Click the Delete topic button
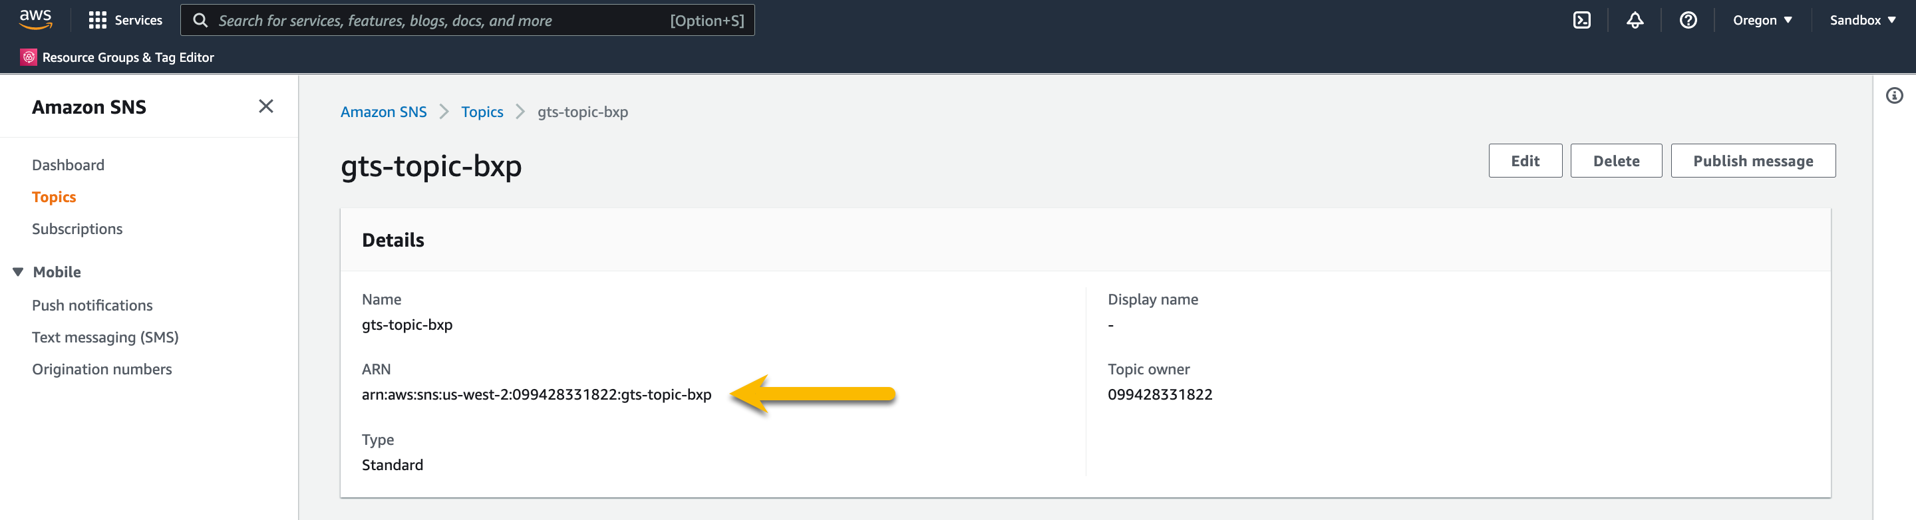This screenshot has height=520, width=1916. click(x=1615, y=161)
